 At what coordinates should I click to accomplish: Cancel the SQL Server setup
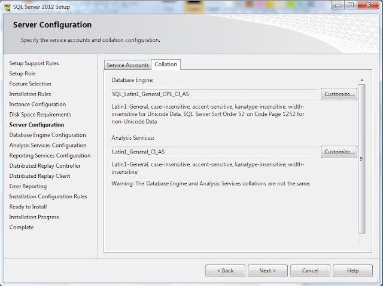(310, 270)
